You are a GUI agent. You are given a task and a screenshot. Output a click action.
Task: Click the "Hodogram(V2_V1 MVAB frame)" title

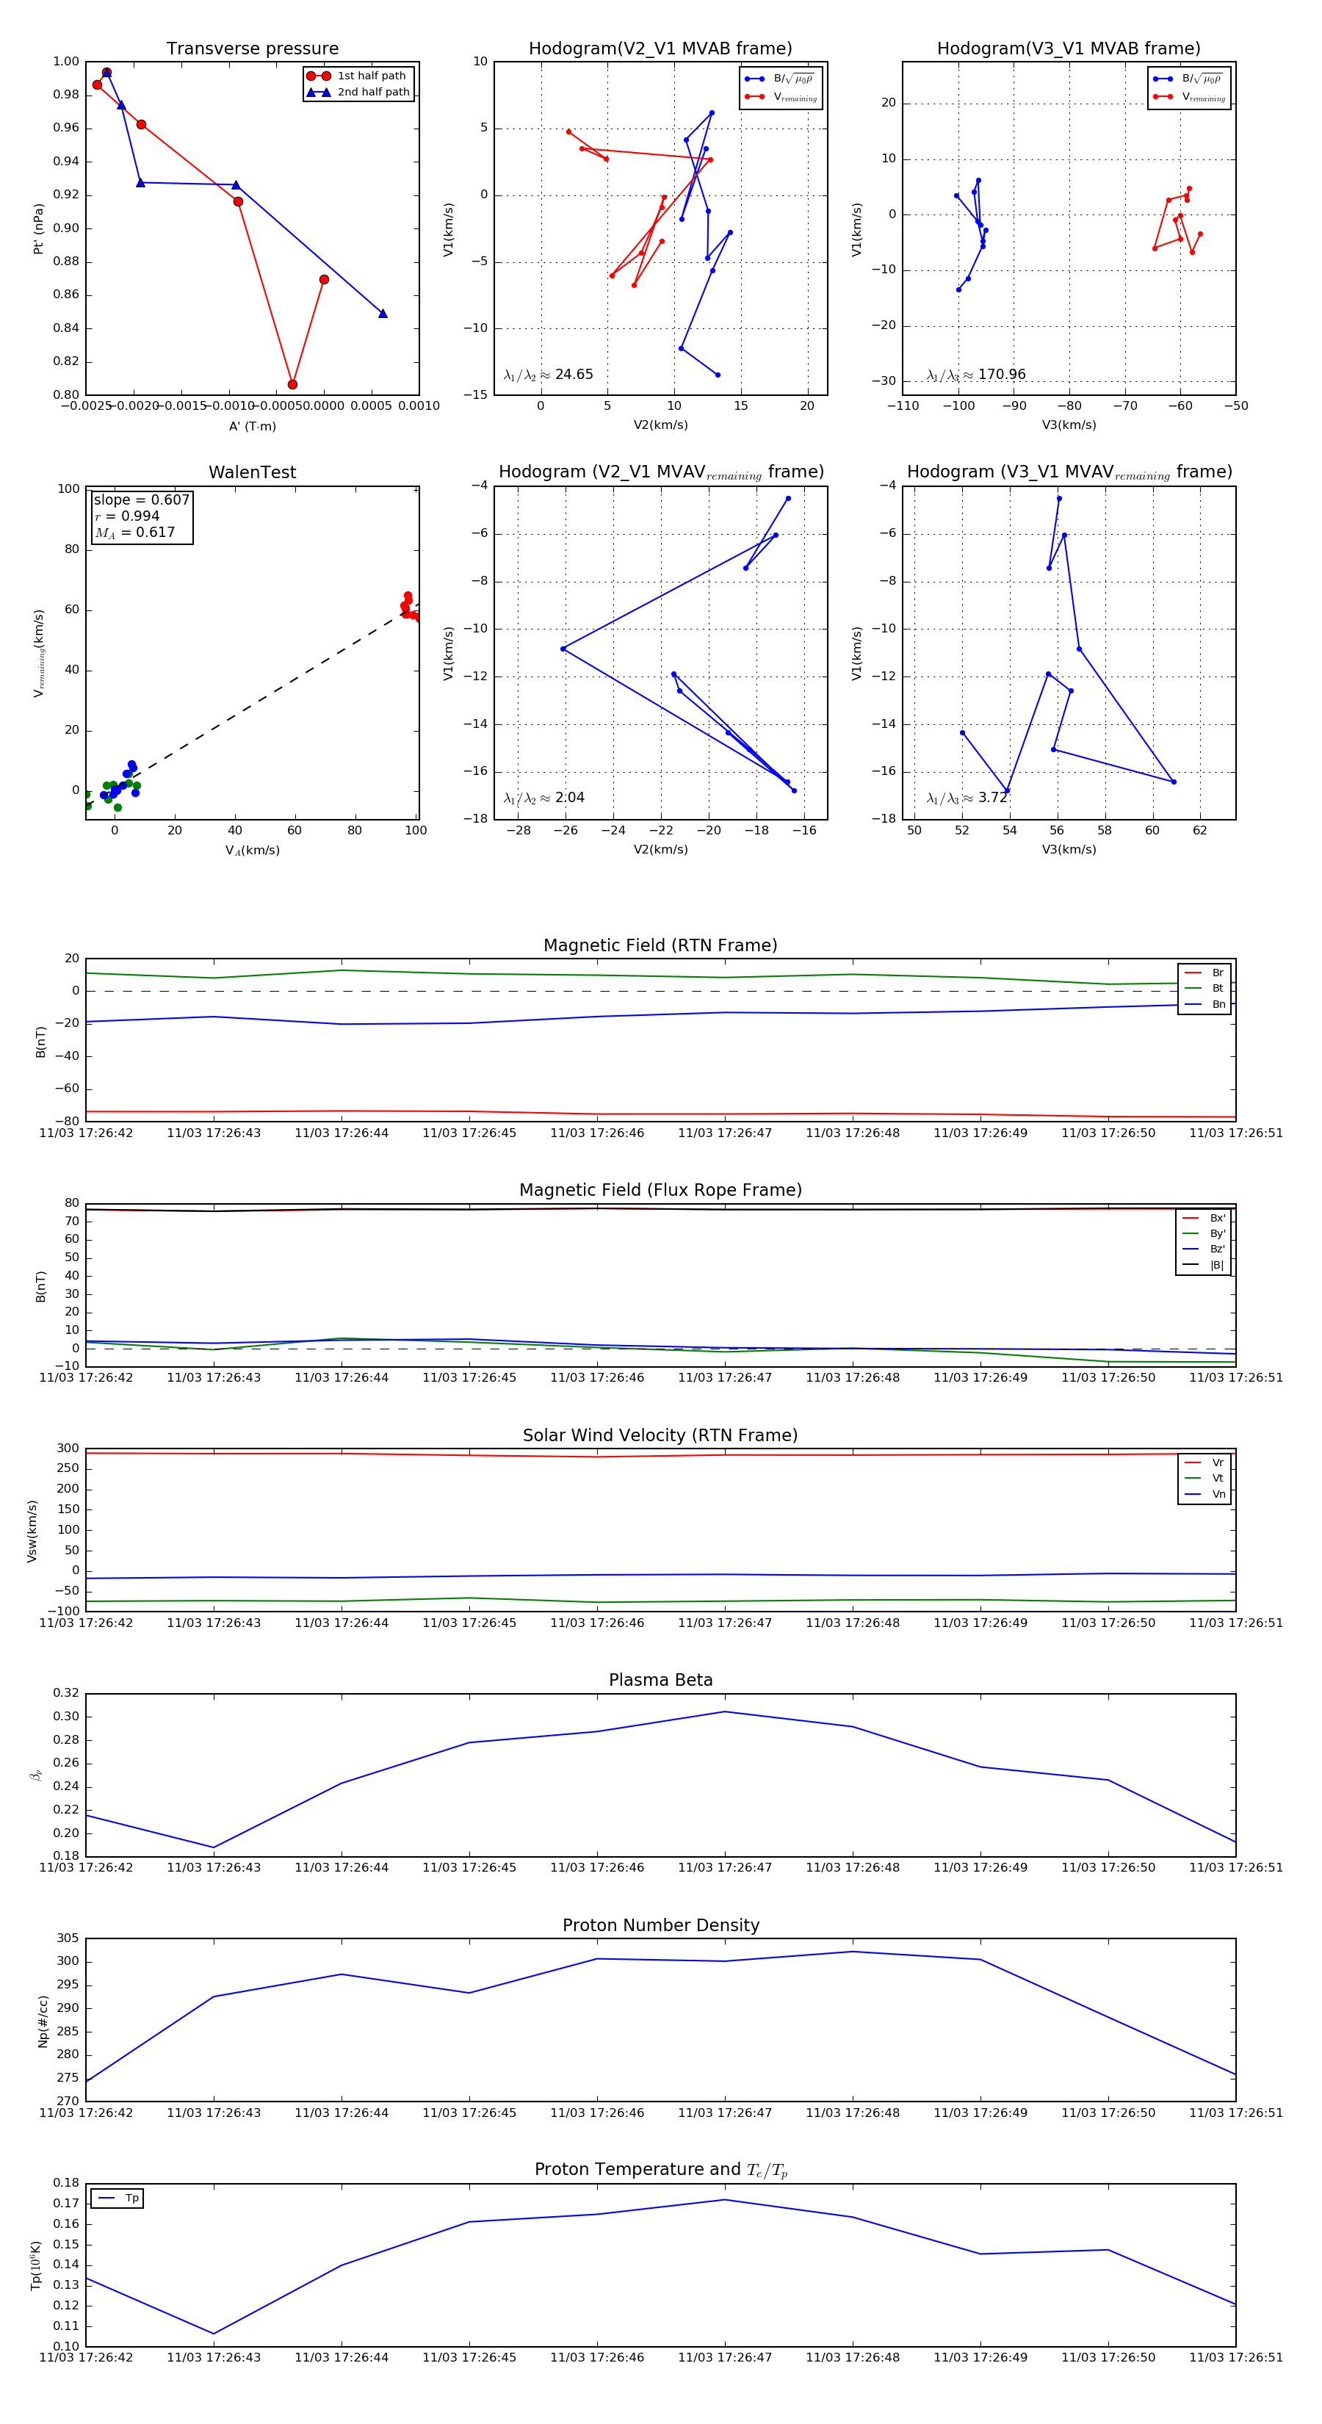click(660, 49)
